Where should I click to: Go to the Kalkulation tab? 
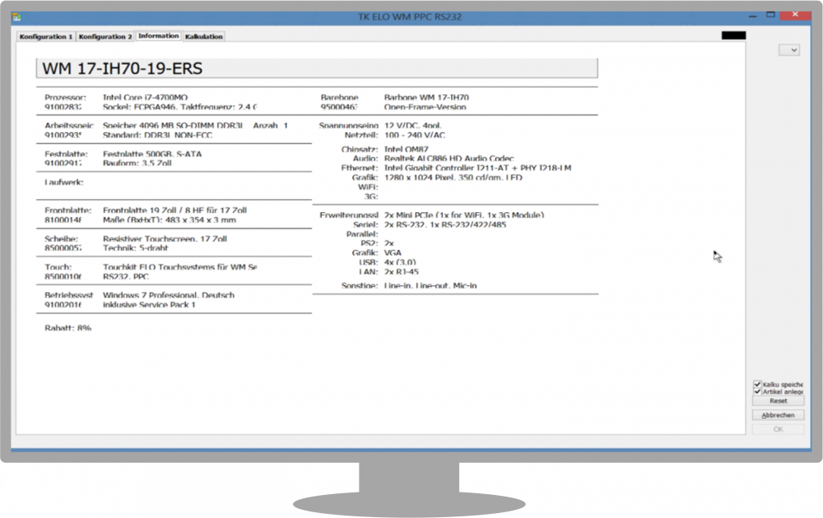[203, 37]
